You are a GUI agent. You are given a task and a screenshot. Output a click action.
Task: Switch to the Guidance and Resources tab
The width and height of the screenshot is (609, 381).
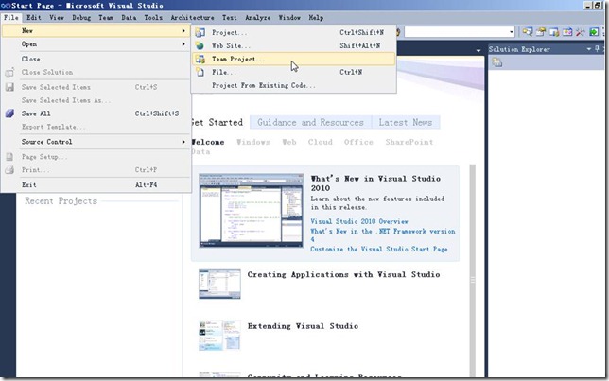[x=311, y=122]
